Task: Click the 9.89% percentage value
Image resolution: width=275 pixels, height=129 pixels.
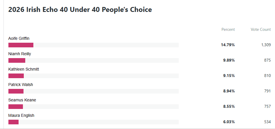Action: coord(229,60)
